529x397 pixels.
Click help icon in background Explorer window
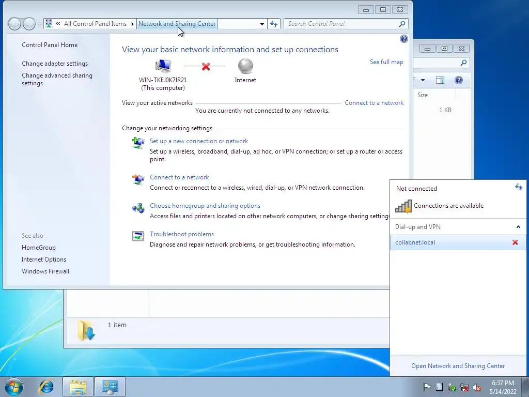click(459, 80)
